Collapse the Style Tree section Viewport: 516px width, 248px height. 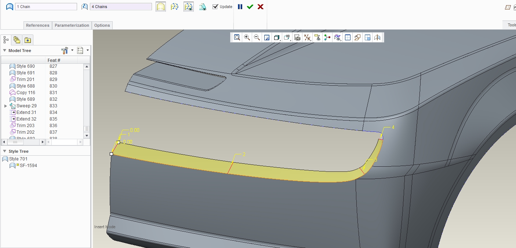point(4,151)
